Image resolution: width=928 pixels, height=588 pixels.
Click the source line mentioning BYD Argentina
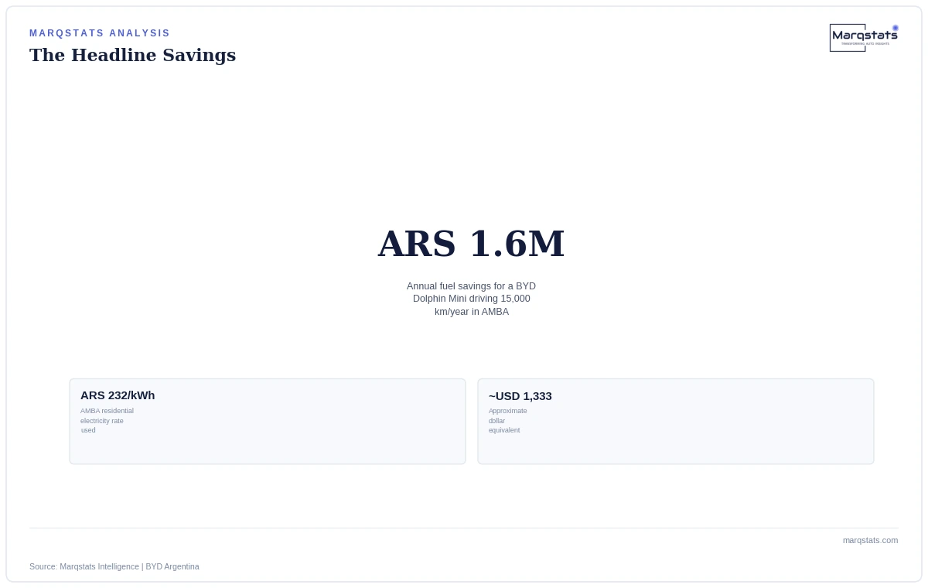(114, 566)
